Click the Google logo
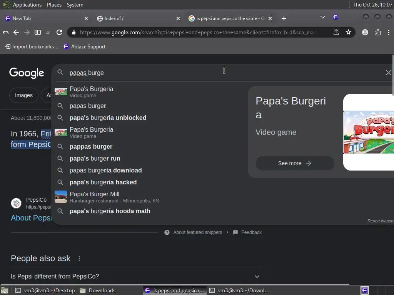The image size is (394, 295). [x=27, y=73]
